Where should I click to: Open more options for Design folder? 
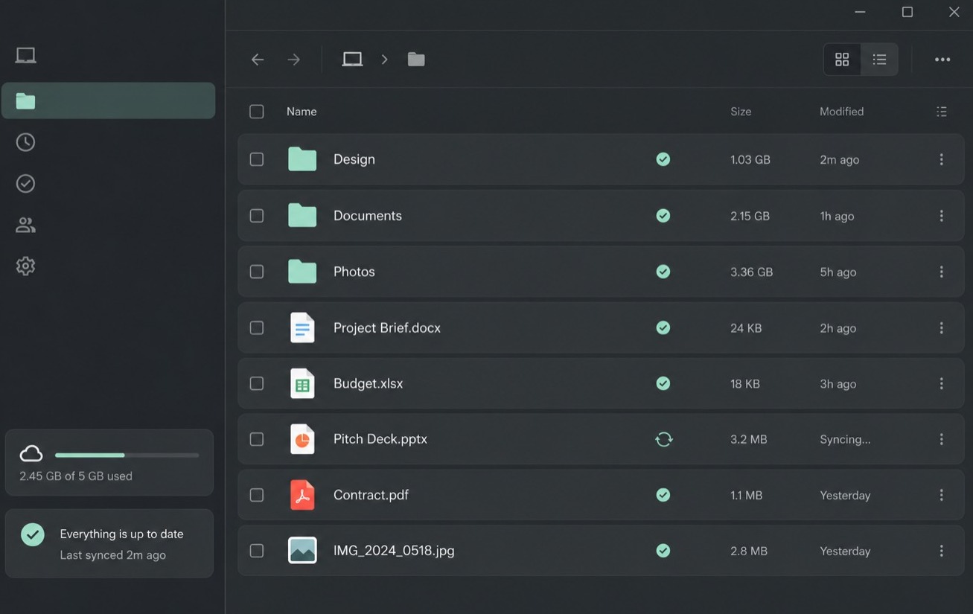tap(942, 159)
